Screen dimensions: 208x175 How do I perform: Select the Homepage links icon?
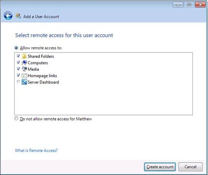pyautogui.click(x=24, y=76)
